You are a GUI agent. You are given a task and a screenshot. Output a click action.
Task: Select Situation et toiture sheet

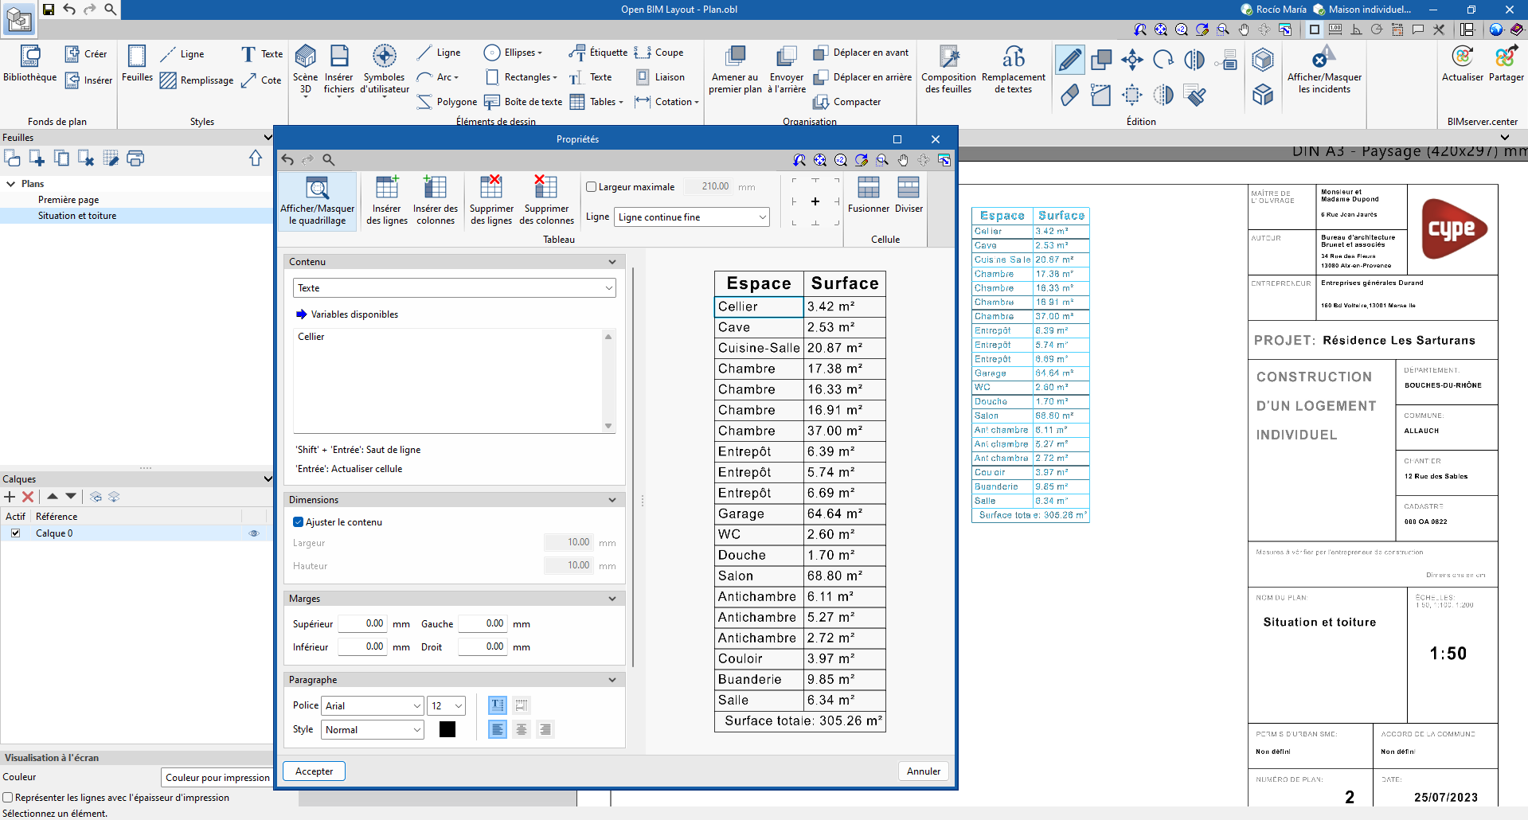coord(77,216)
